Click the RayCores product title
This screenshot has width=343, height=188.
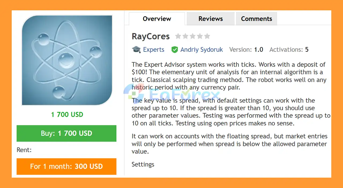150,36
